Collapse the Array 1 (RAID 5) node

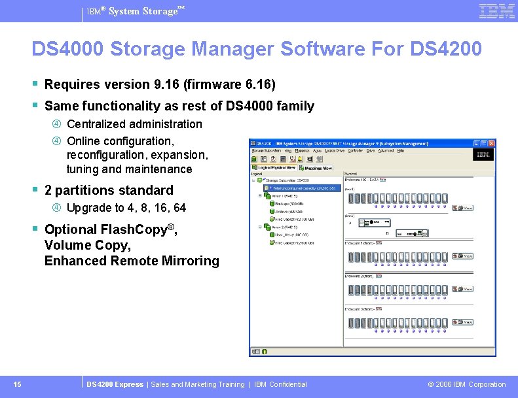pos(260,196)
